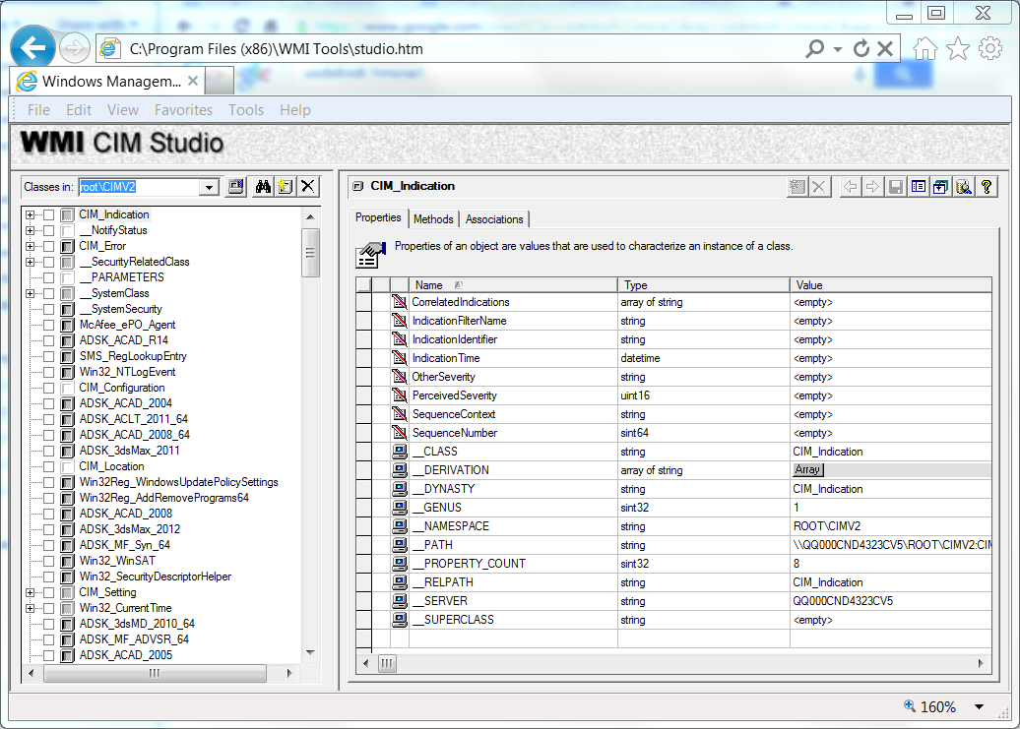1020x729 pixels.
Task: Check the box next to ADSK_ACAD_2005
Action: (x=49, y=655)
